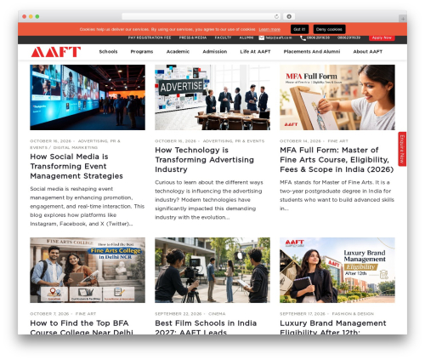Open How to Find the Top BFA article
425x360 pixels.
(82, 328)
